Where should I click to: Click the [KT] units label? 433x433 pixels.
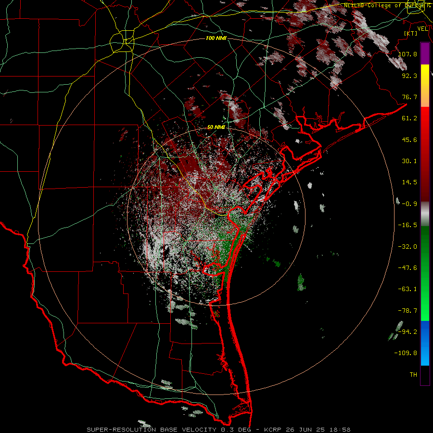tap(411, 33)
